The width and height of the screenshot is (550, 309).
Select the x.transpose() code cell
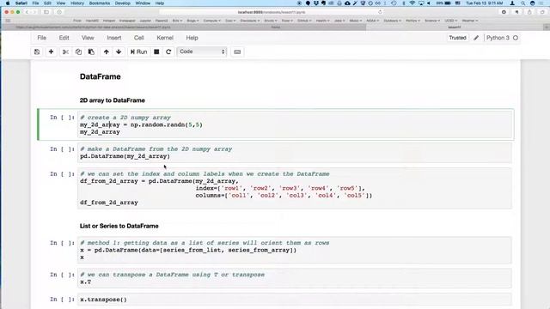click(x=295, y=300)
